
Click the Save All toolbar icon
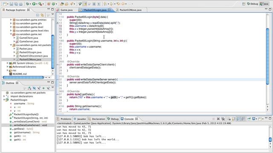(x=16, y=4)
